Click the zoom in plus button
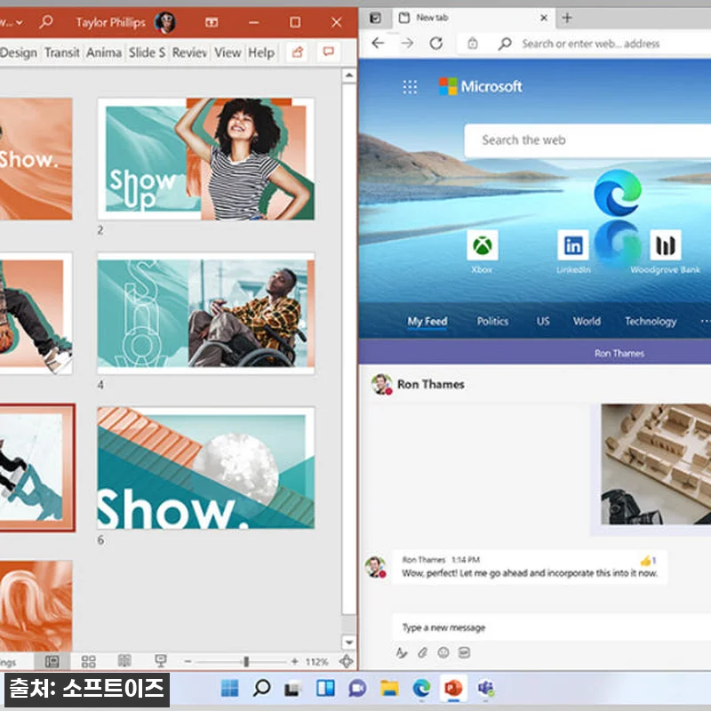Image resolution: width=711 pixels, height=711 pixels. point(295,661)
